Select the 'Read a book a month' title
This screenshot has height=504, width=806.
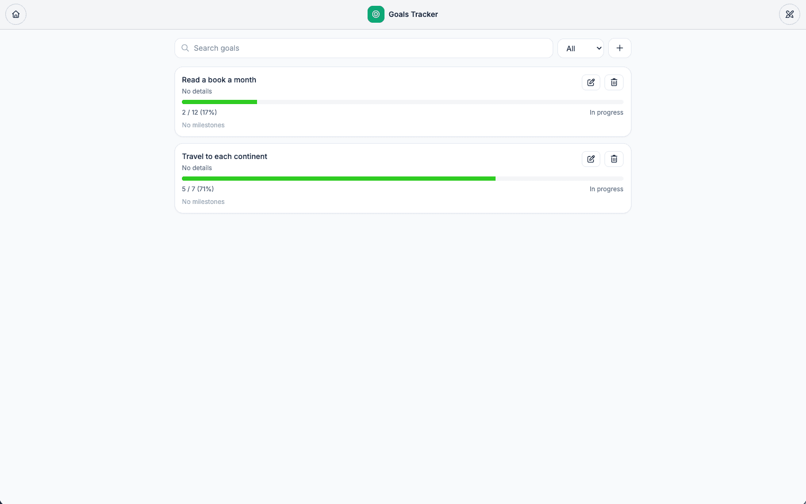pyautogui.click(x=219, y=80)
